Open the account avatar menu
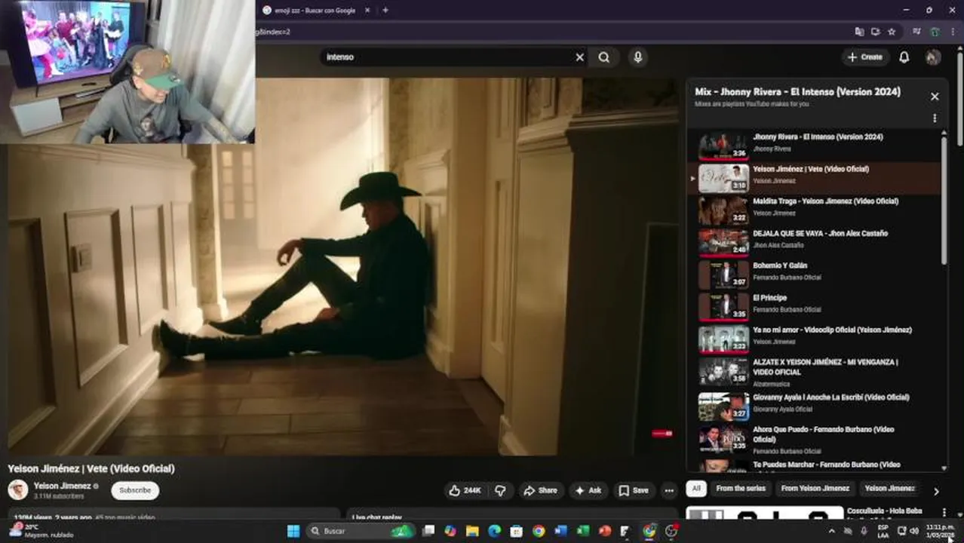Viewport: 964px width, 543px height. click(x=933, y=57)
